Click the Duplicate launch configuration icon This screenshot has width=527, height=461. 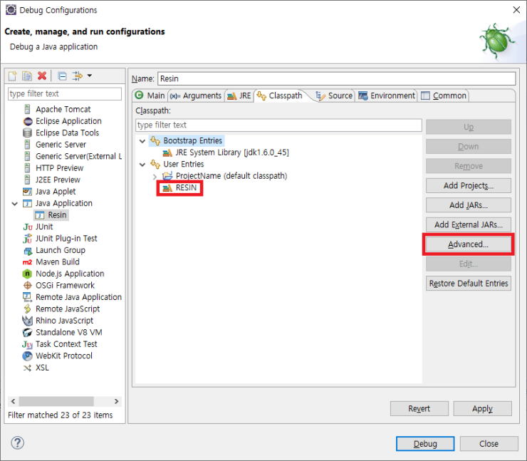point(26,76)
